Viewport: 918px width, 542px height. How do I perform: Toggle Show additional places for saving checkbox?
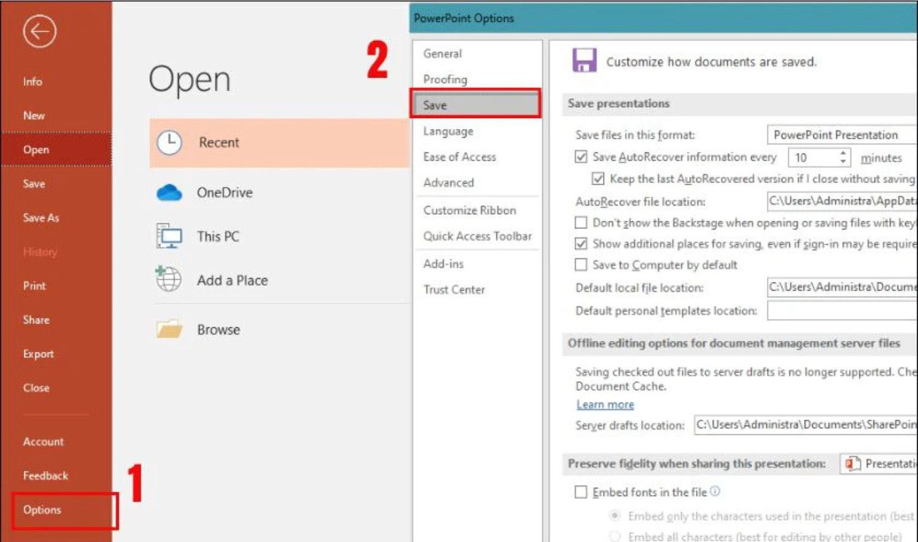581,243
